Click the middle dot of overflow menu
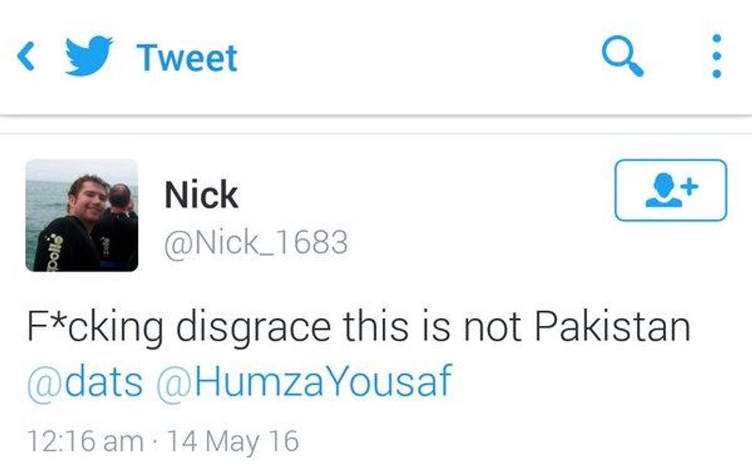Viewport: 752px width, 470px height. click(x=717, y=56)
